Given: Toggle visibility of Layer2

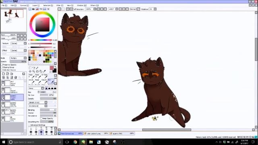Looking at the screenshot, I should [3, 103].
